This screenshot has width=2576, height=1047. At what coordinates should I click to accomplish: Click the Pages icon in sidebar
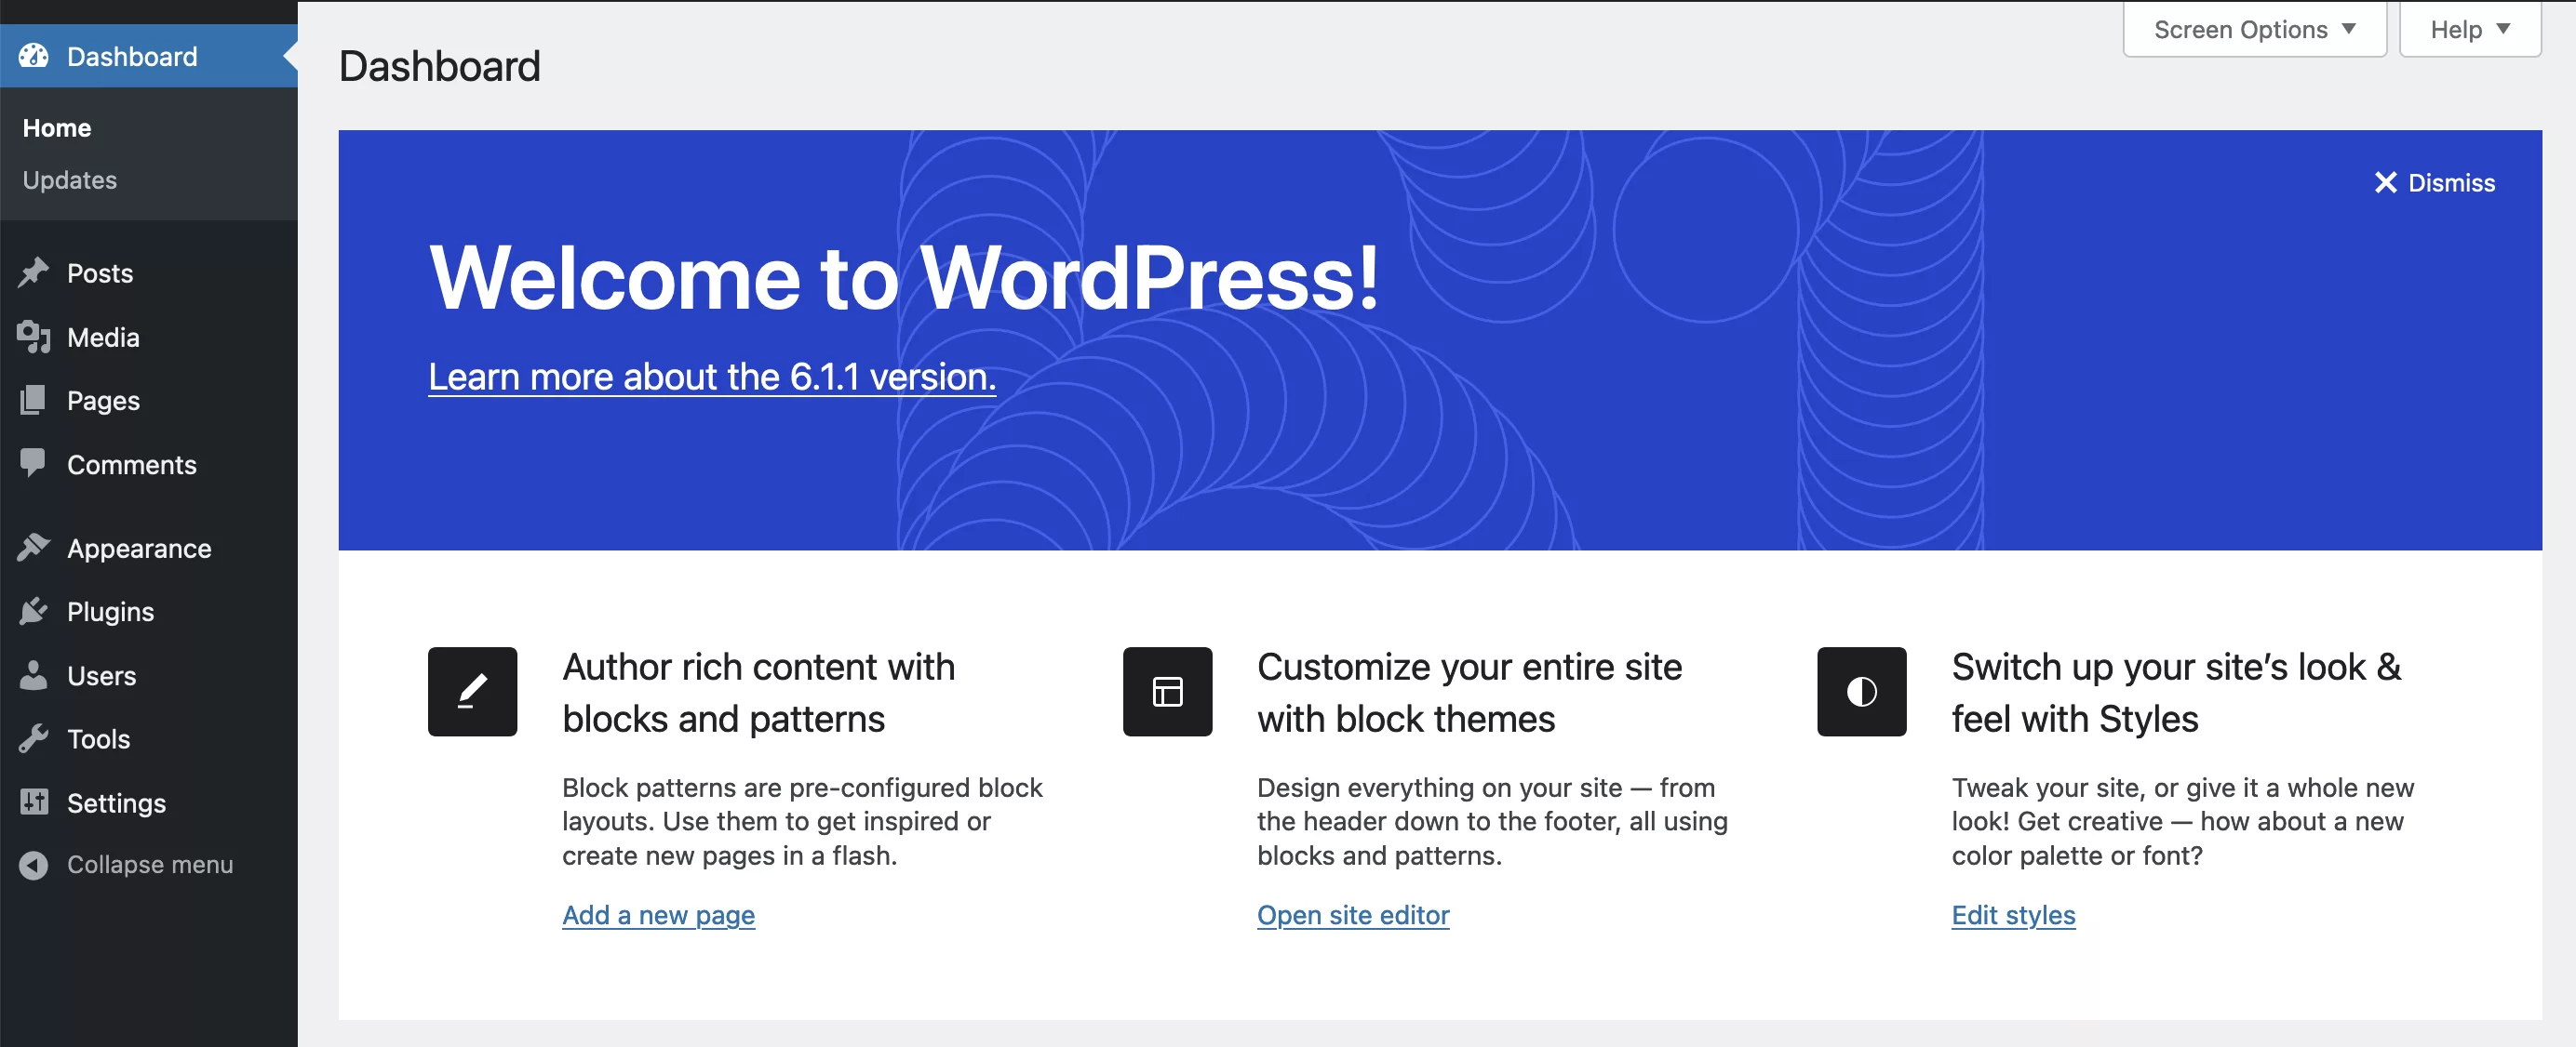tap(34, 399)
